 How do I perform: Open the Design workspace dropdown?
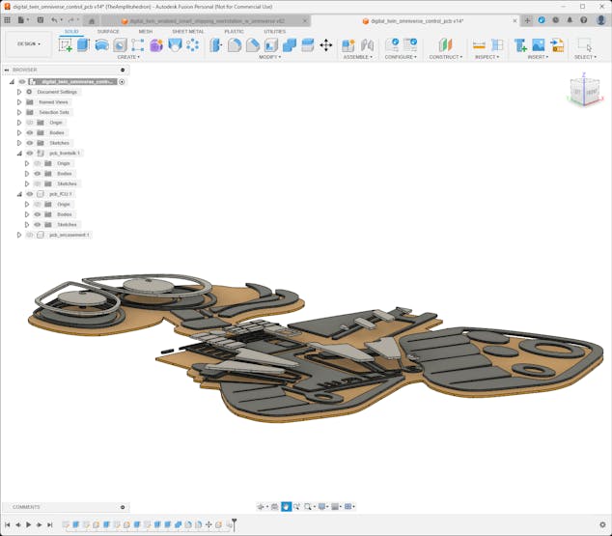(28, 43)
